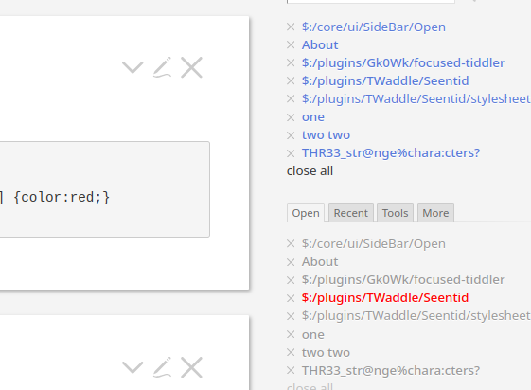The image size is (531, 390).
Task: Open the more-actions chevron on the upper tiddler
Action: point(133,67)
